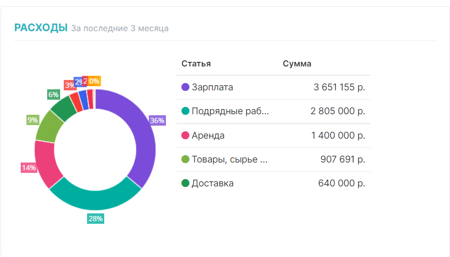Click the РАСХОДЫ widget title
Viewport: 450px width, 257px height.
coord(41,28)
